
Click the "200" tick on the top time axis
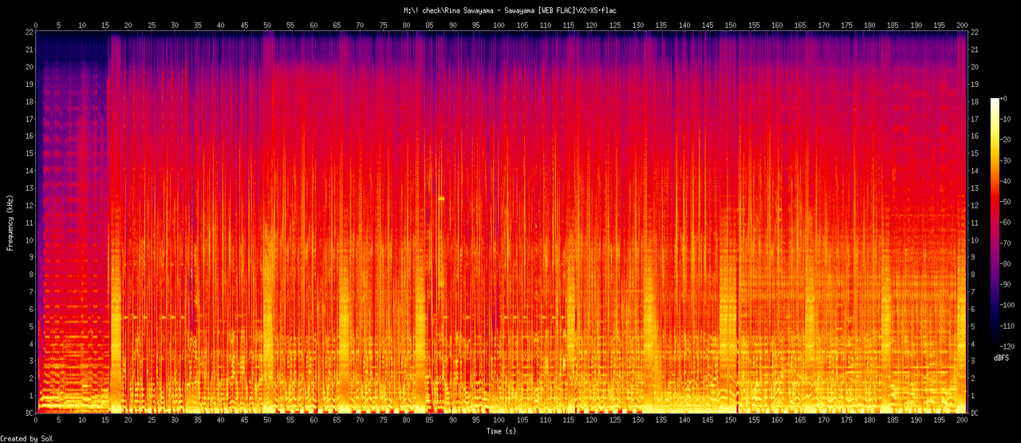point(963,25)
